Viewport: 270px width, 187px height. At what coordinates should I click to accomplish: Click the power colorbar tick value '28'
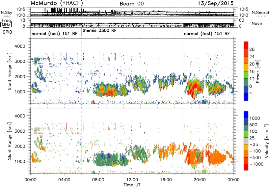[252, 49]
